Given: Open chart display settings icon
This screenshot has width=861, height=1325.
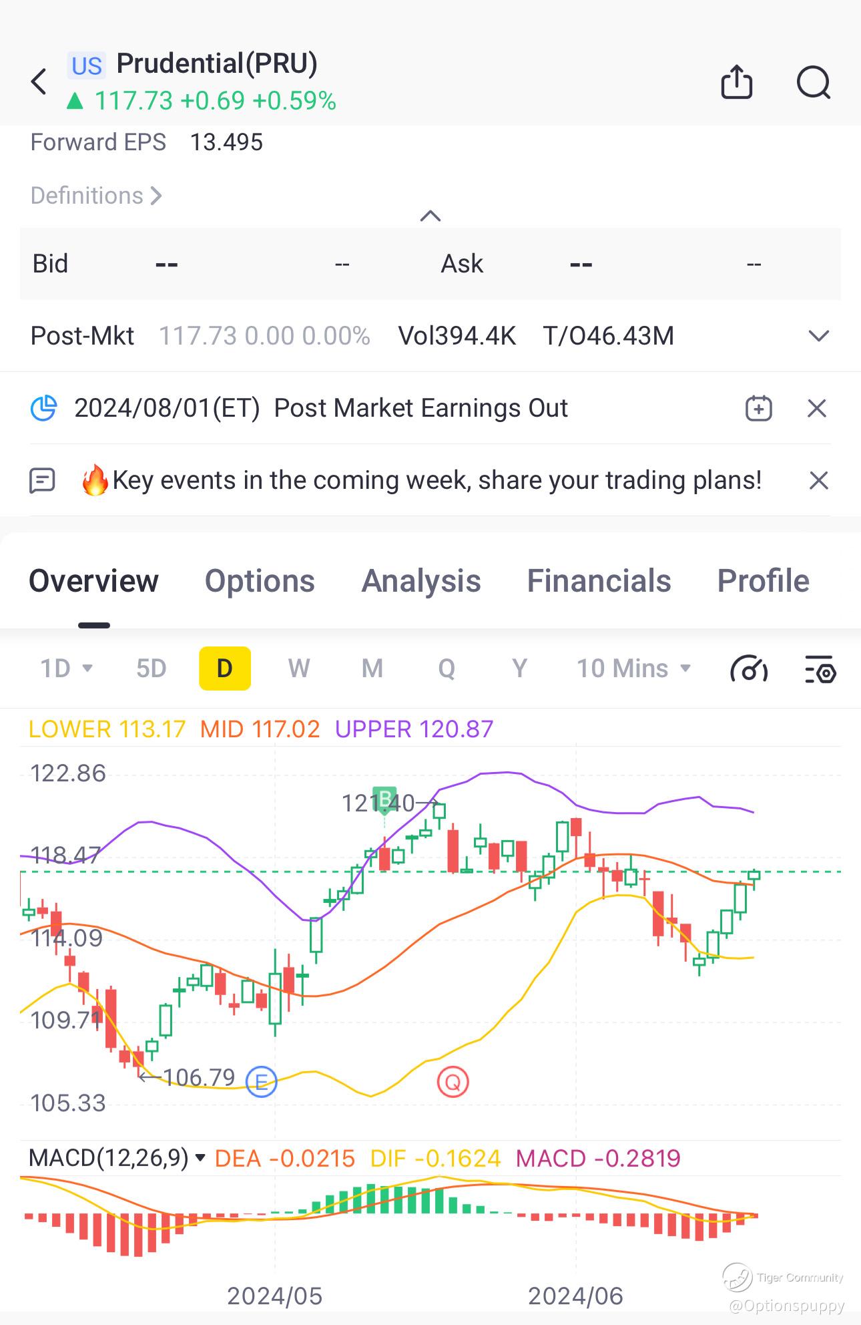Looking at the screenshot, I should tap(820, 669).
